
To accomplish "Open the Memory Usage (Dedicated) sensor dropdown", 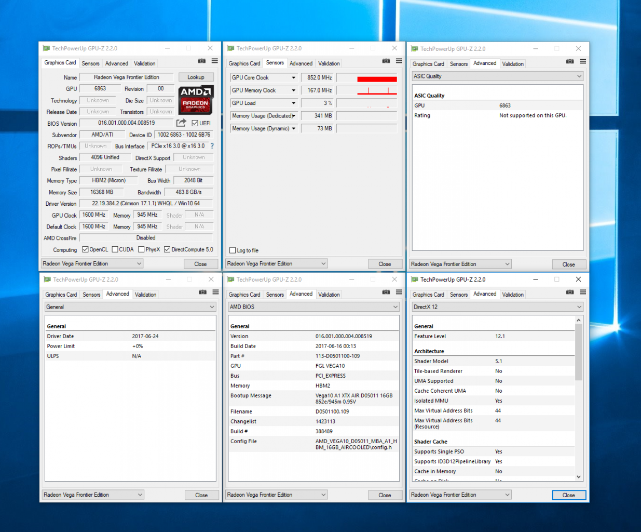I will click(x=293, y=116).
